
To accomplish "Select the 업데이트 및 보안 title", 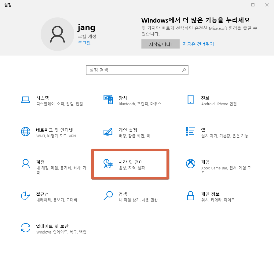I will [52, 226].
